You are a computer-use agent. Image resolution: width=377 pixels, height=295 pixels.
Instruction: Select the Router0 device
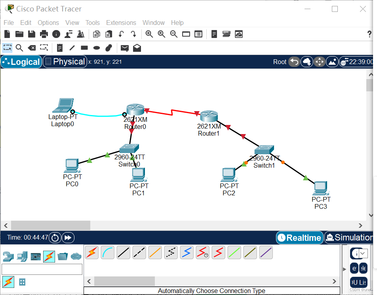[135, 110]
